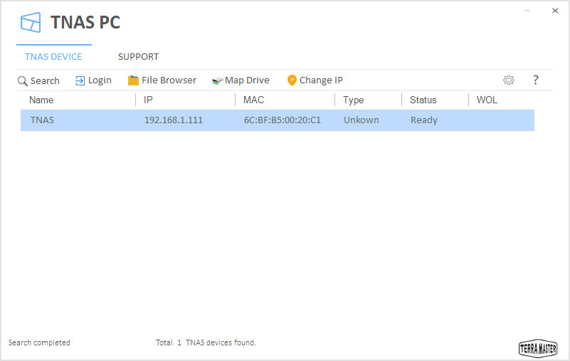The image size is (570, 361).
Task: Click the Status column header
Action: point(423,100)
